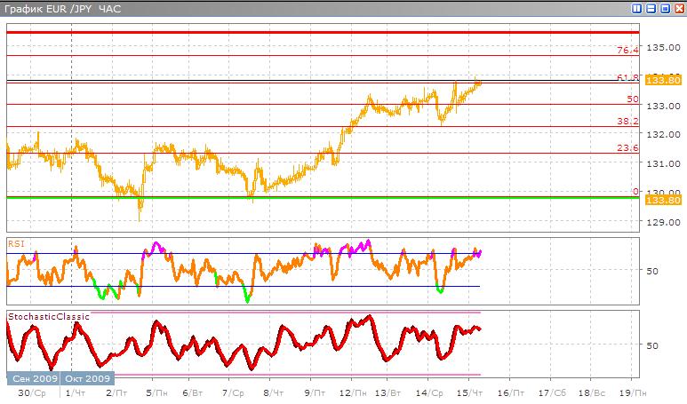
Task: Click the Сен 2009 month tab
Action: click(x=34, y=378)
